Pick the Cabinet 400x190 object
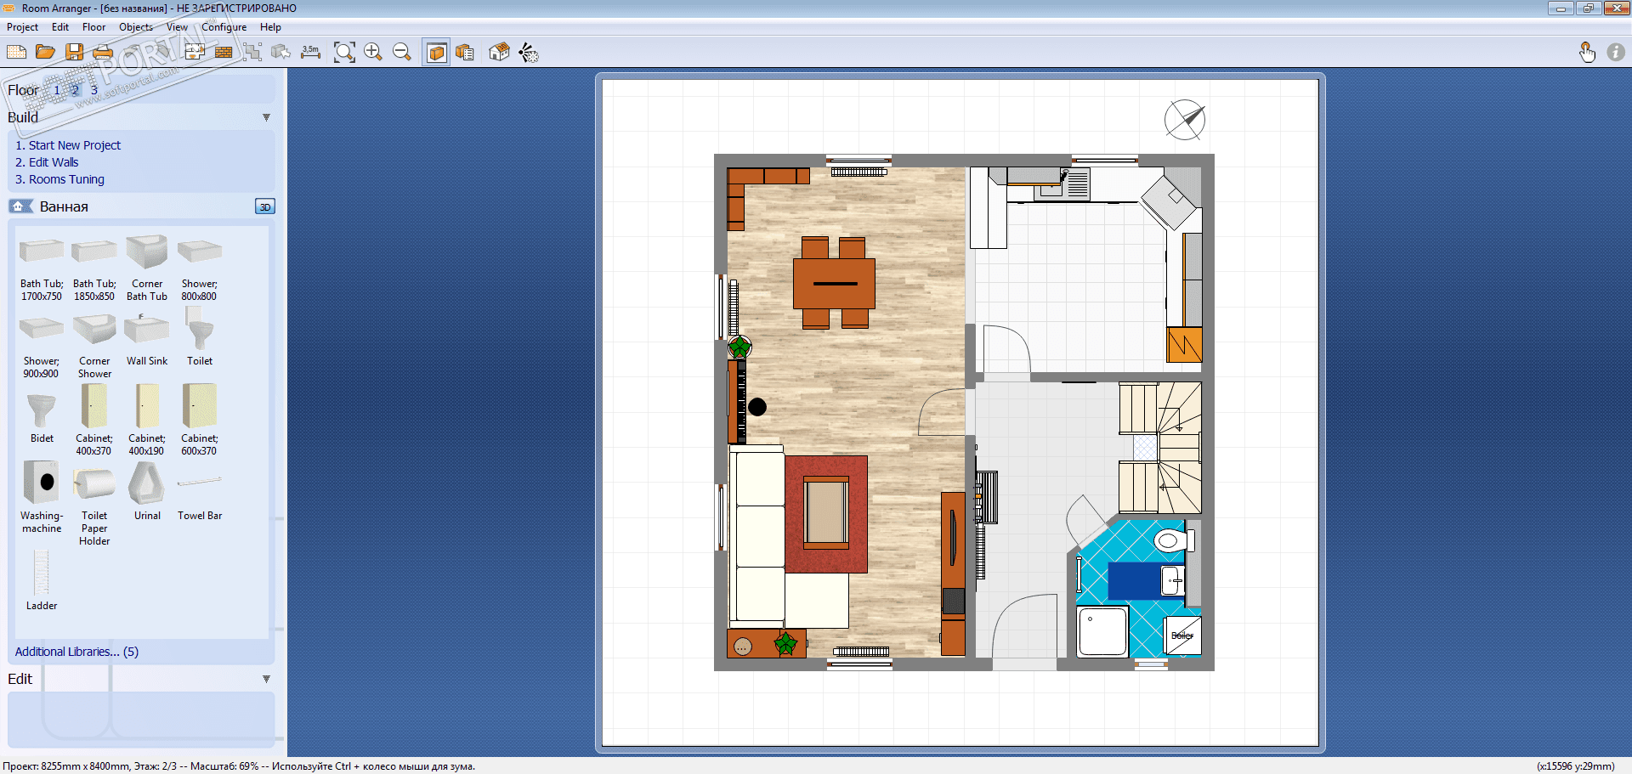The image size is (1632, 774). (147, 420)
